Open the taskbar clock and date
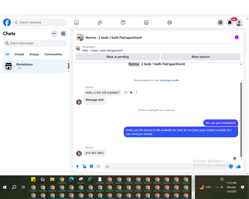The height and width of the screenshot is (199, 249). [x=232, y=187]
